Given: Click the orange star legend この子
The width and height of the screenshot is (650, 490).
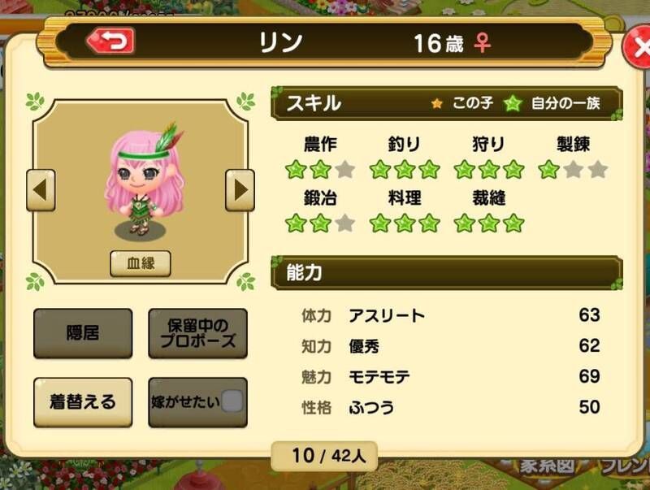Looking at the screenshot, I should pyautogui.click(x=436, y=103).
